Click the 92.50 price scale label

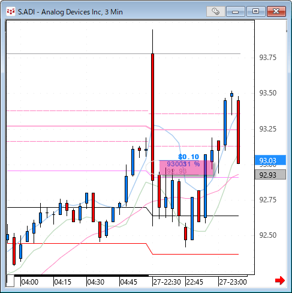pos(268,235)
